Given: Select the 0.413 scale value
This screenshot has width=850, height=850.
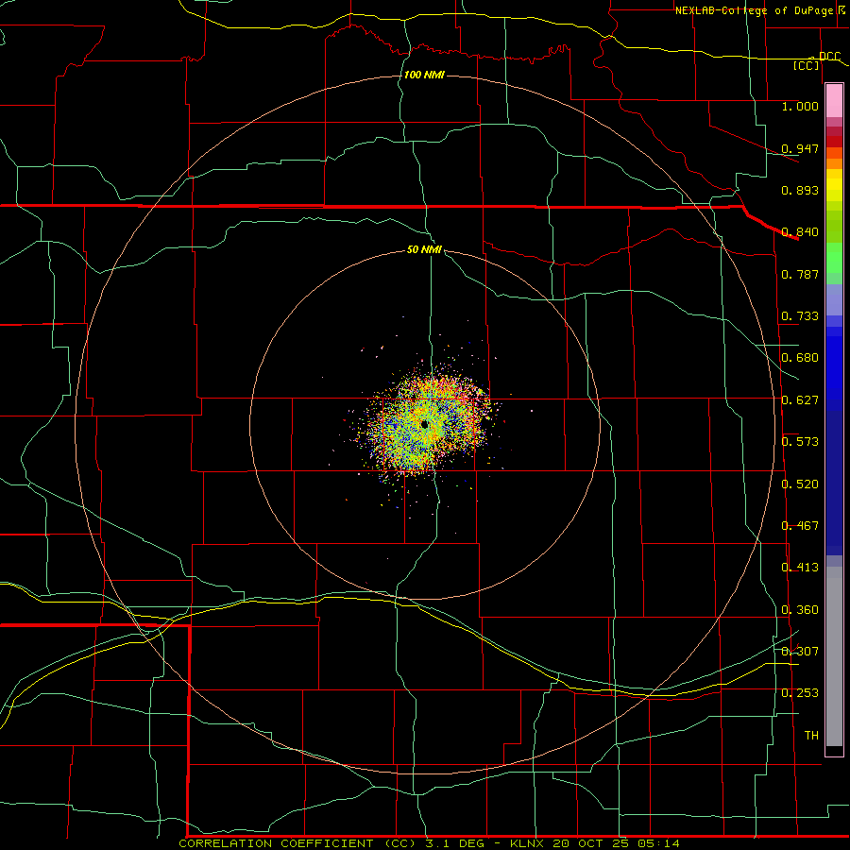Looking at the screenshot, I should 800,568.
